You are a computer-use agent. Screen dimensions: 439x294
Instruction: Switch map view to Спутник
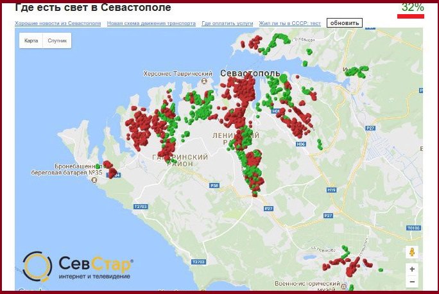pyautogui.click(x=57, y=40)
